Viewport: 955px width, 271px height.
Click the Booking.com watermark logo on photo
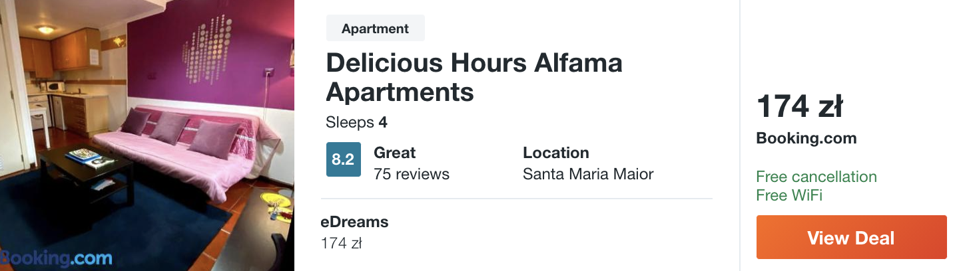57,257
